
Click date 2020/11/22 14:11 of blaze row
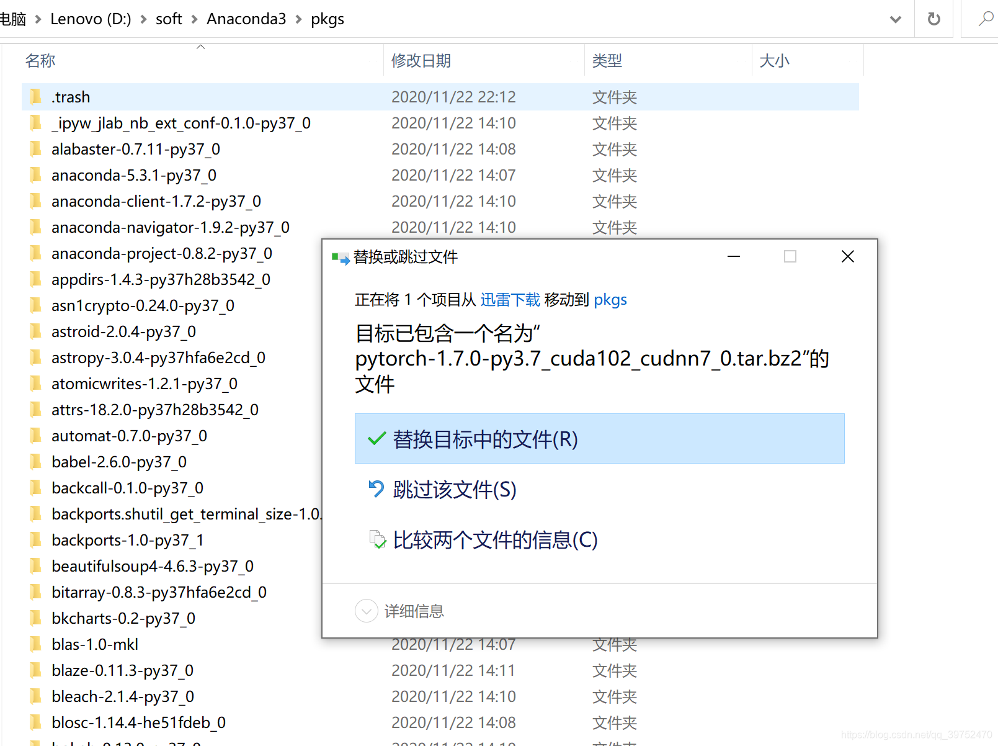tap(453, 670)
